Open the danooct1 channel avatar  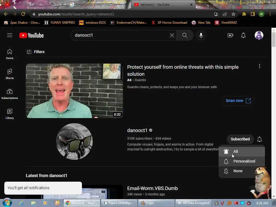(74, 141)
